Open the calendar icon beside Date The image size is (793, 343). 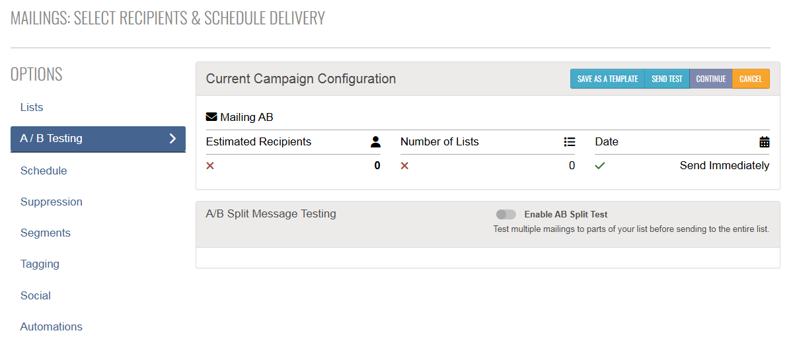click(765, 141)
